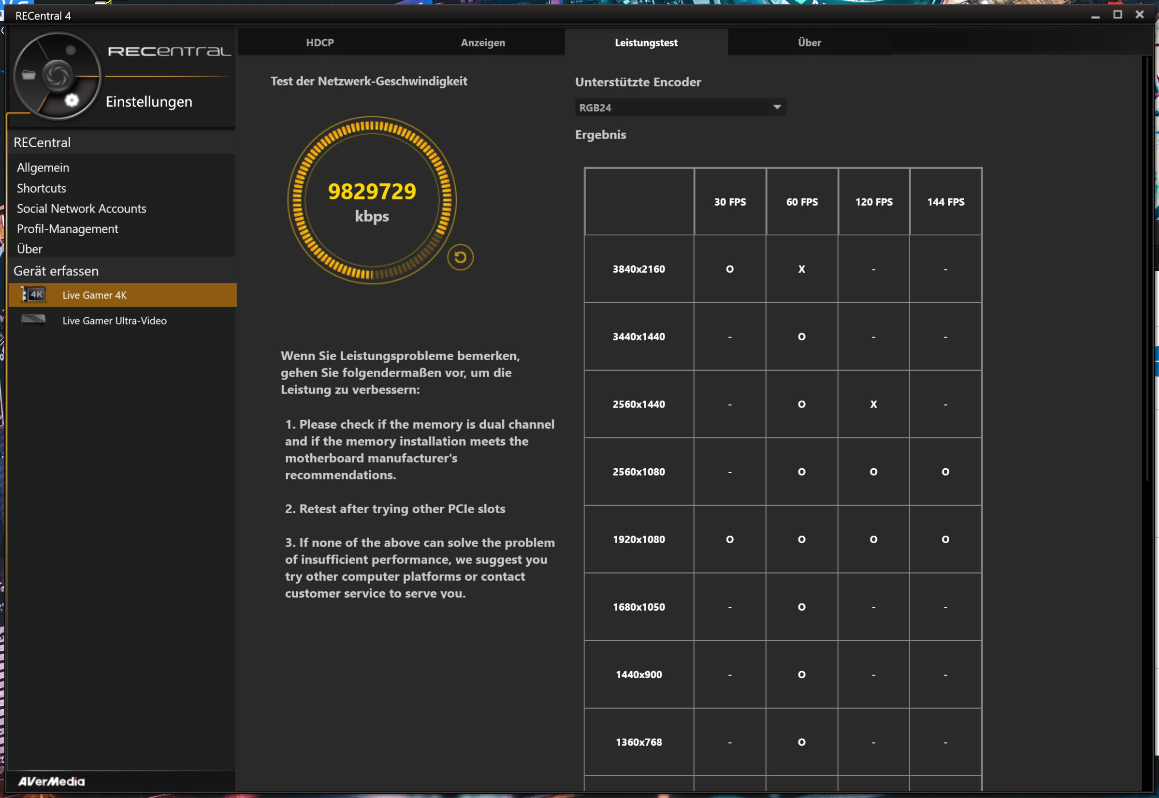Click the 2560x1080 row label
1159x798 pixels.
click(x=639, y=472)
